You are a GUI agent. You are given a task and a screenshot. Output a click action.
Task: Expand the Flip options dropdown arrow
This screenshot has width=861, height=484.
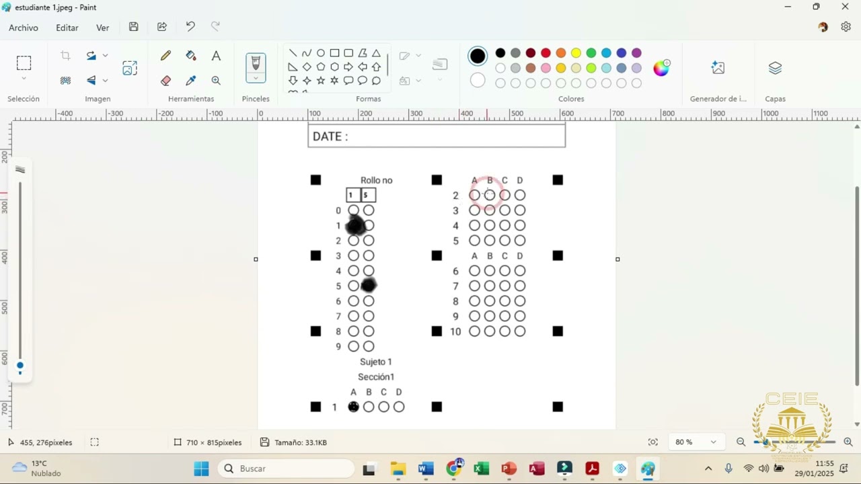point(105,81)
